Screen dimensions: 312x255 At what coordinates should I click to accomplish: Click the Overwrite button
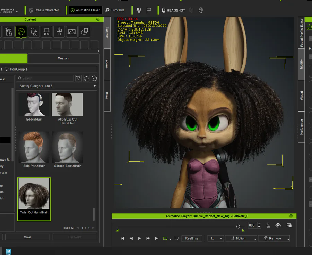coord(75,237)
